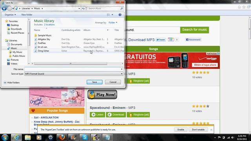
Task: Click Ringtone [ad] under Spacebound - Eminem
Action: [x=138, y=115]
